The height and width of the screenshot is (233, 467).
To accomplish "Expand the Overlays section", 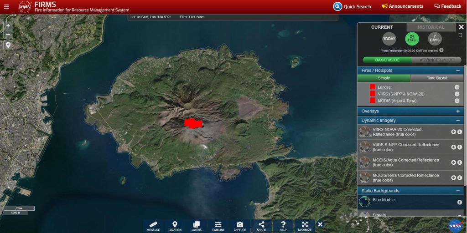I will 457,111.
